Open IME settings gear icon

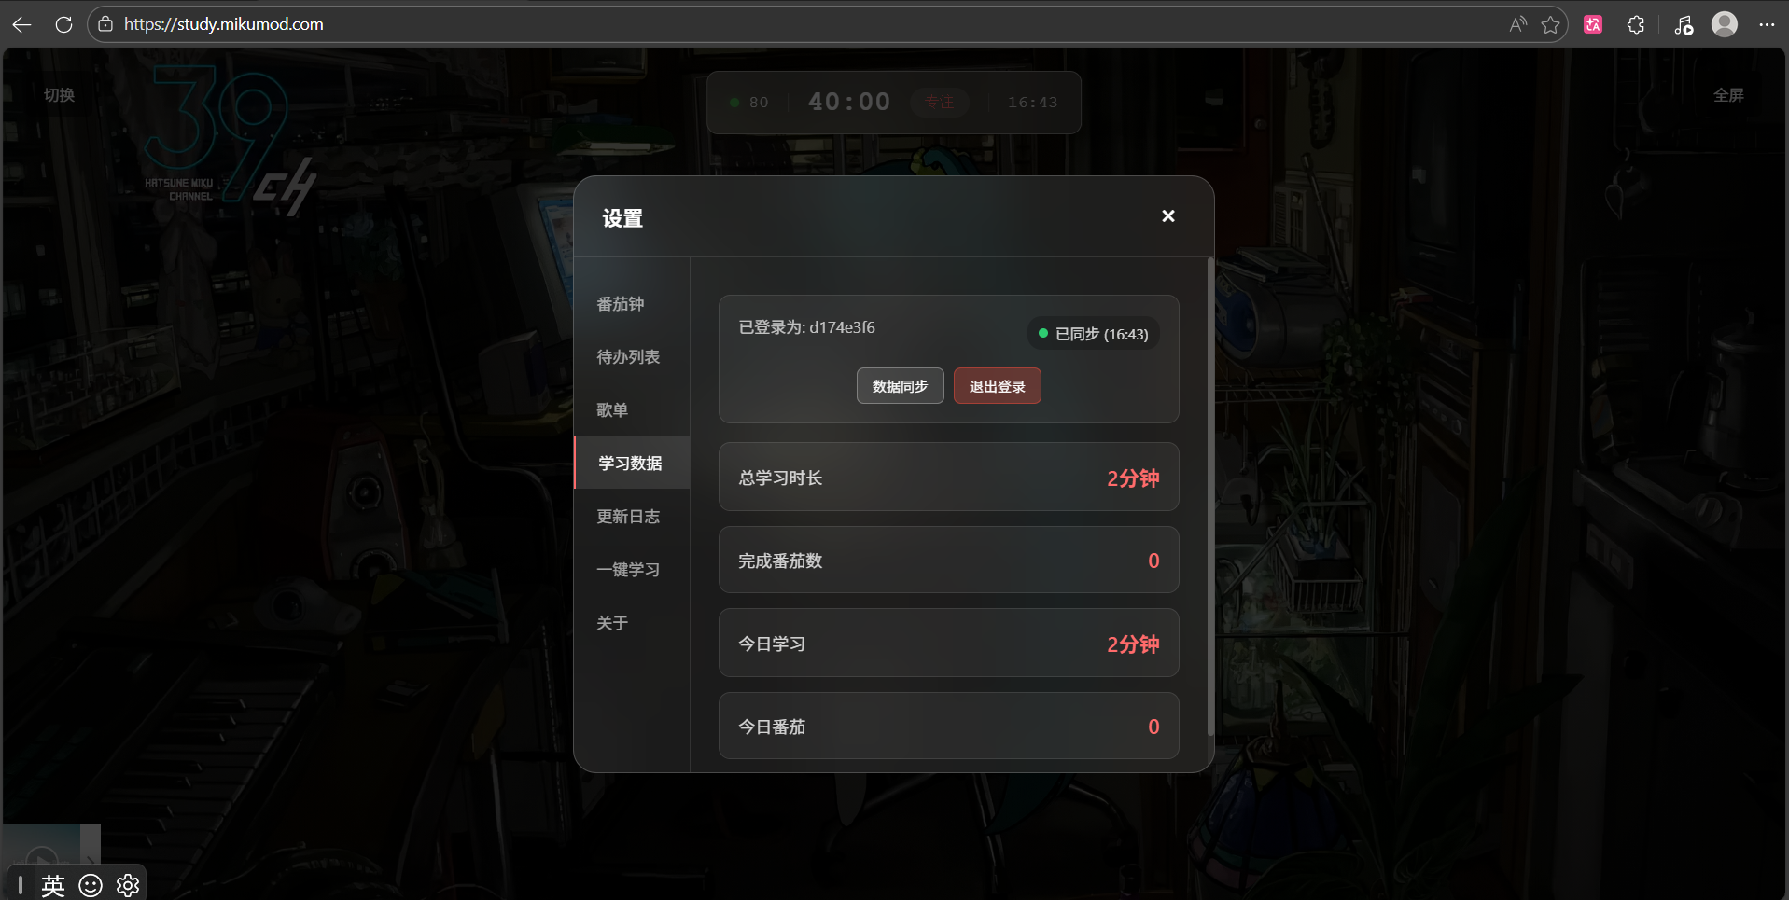[x=128, y=885]
